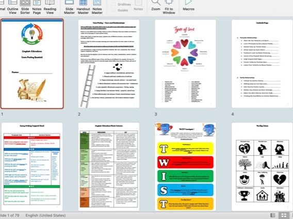293x219 pixels.
Task: Toggle the Guides checkbox
Action: (113, 10)
